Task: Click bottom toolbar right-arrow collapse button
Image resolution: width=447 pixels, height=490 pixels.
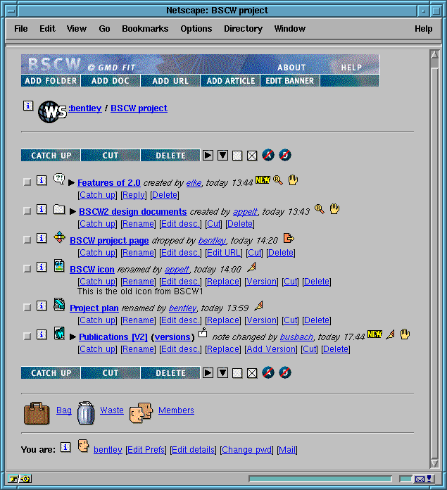Action: point(208,373)
